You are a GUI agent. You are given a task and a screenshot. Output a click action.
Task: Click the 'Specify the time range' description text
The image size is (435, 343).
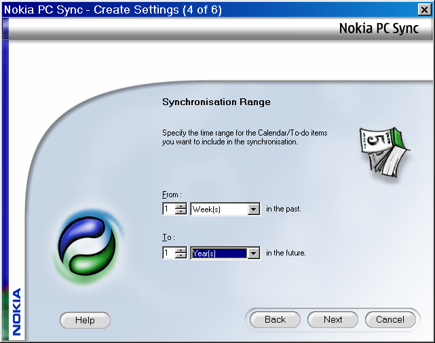pos(245,138)
